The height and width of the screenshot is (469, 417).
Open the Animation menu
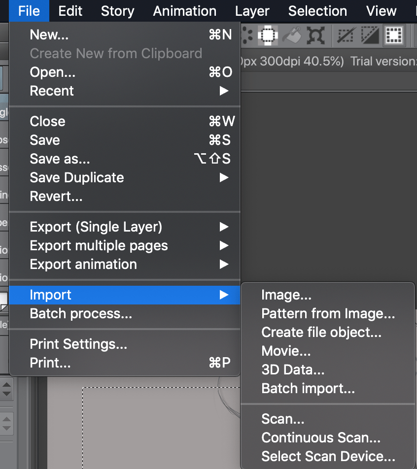point(184,11)
